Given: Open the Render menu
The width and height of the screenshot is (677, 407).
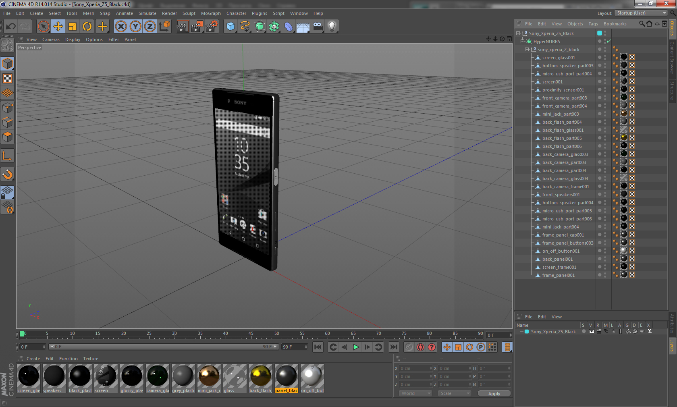Looking at the screenshot, I should pyautogui.click(x=169, y=13).
